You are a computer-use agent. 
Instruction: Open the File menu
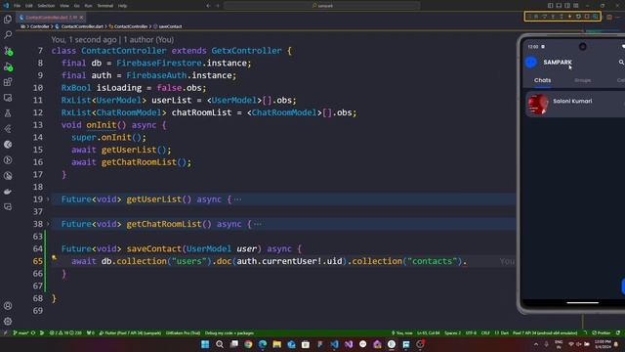coord(17,6)
